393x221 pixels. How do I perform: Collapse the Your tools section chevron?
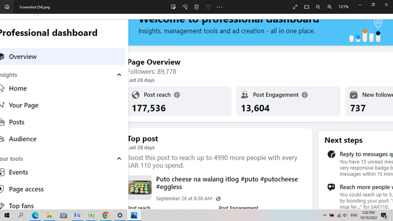coord(119,159)
